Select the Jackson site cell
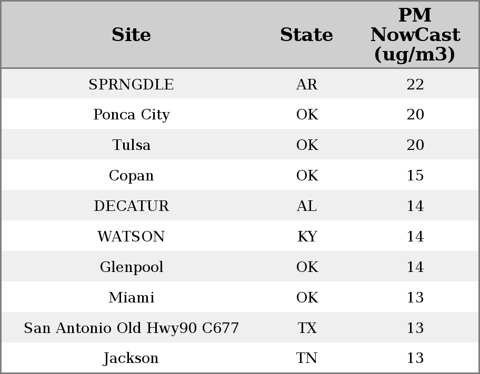480x374 pixels. [x=131, y=358]
